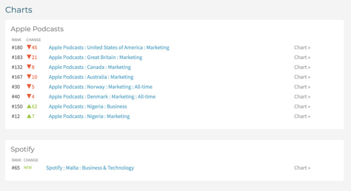Open Apple Podcasts Australia Marketing link
Screen dimensions: 351x191
(91, 77)
